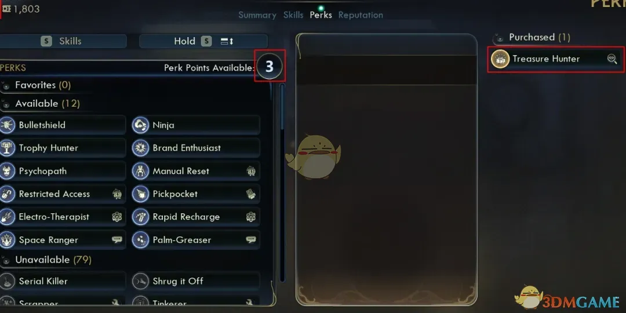Collapse the Unavailable perks section

tap(6, 261)
